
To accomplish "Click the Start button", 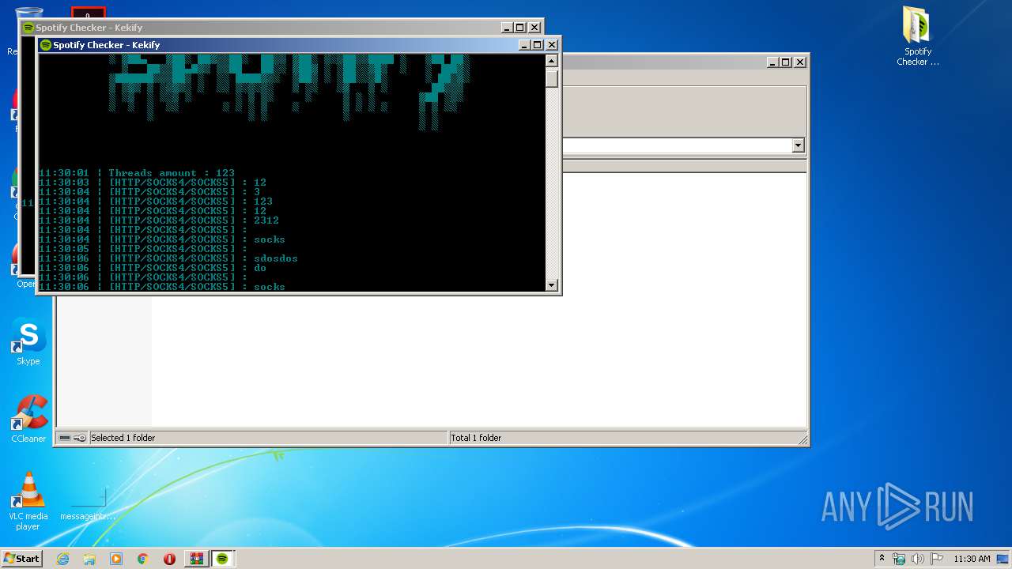I will click(21, 558).
